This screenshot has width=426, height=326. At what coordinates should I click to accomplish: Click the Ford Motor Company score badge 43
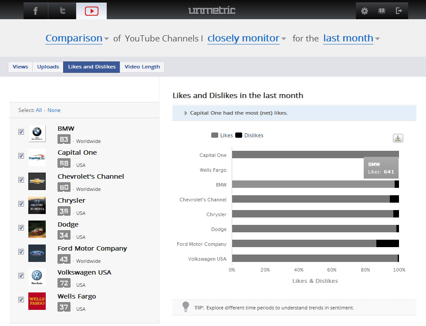[x=64, y=259]
